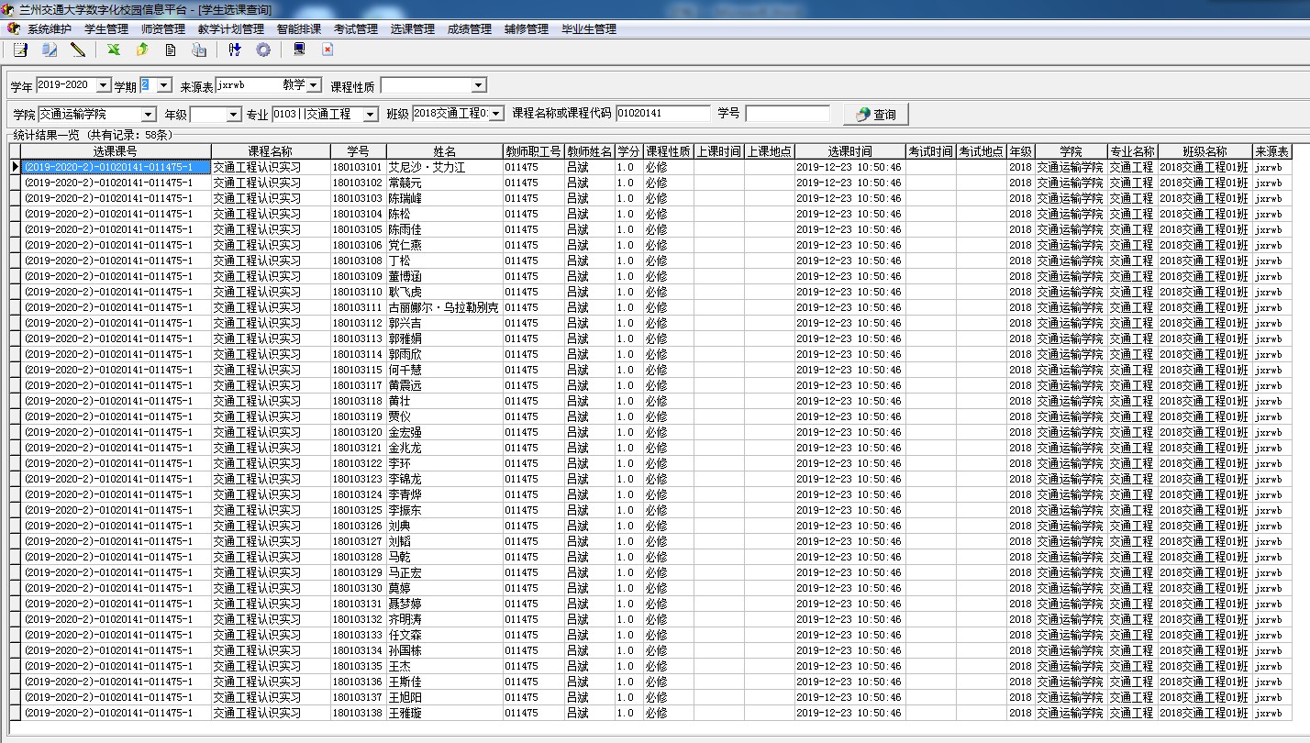
Task: Click the 查询 query button
Action: click(x=875, y=115)
